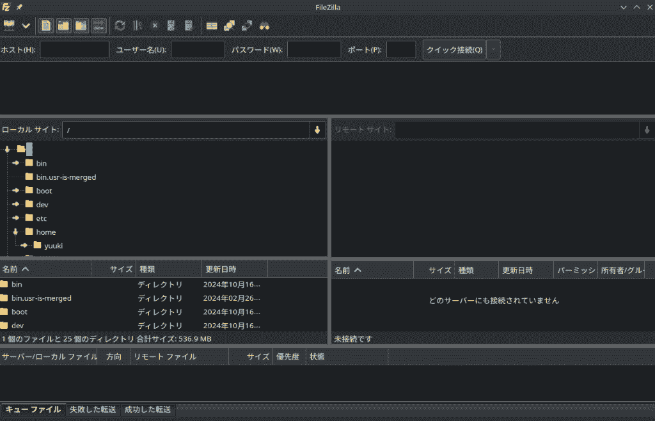Click the reconnect to last server icon
Screen dimensions: 655x421
(x=189, y=26)
